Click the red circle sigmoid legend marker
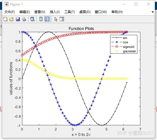Viewport: 157px width, 140px height. tap(117, 47)
